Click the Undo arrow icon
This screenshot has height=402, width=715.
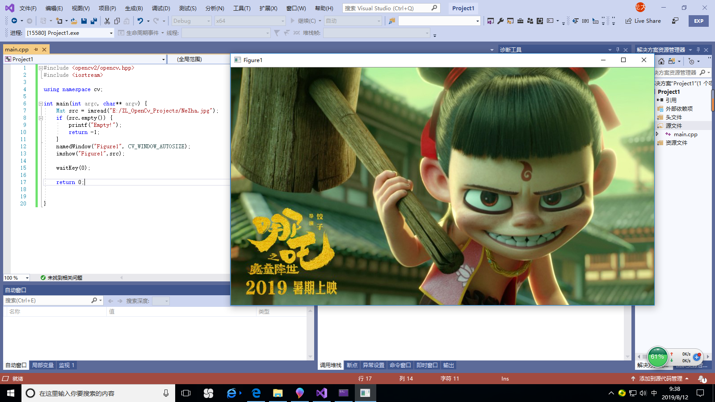pos(140,21)
